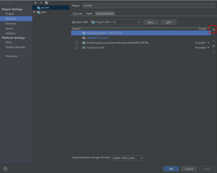The height and width of the screenshot is (173, 217).
Task: Select the Tomcat 8.5.40 dependency row
Action: coord(141,48)
